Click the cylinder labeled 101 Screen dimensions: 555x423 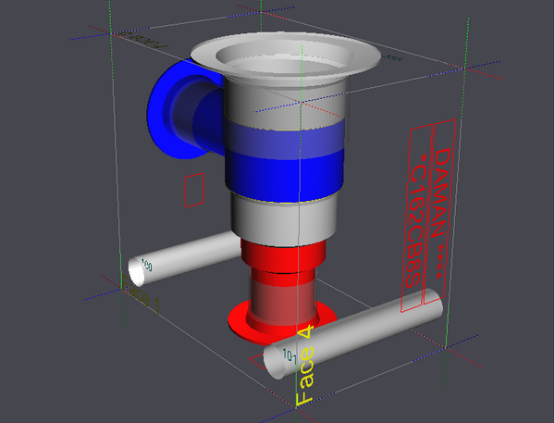354,333
